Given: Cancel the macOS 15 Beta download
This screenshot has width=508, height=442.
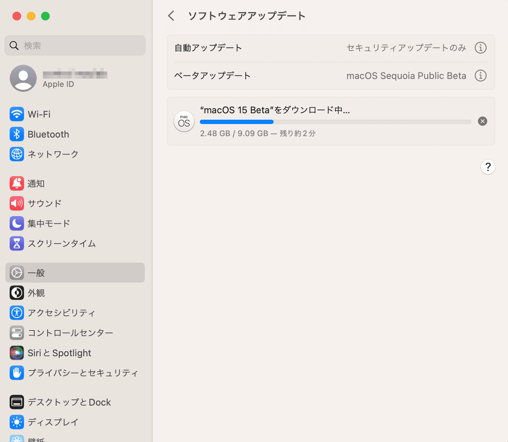Looking at the screenshot, I should pyautogui.click(x=483, y=121).
